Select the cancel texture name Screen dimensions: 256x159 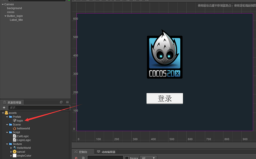[21, 152]
